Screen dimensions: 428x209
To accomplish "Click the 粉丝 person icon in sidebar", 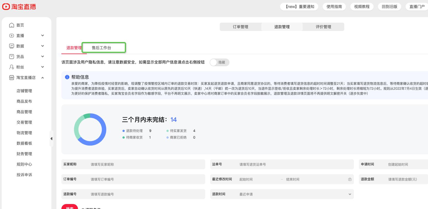I will [12, 67].
